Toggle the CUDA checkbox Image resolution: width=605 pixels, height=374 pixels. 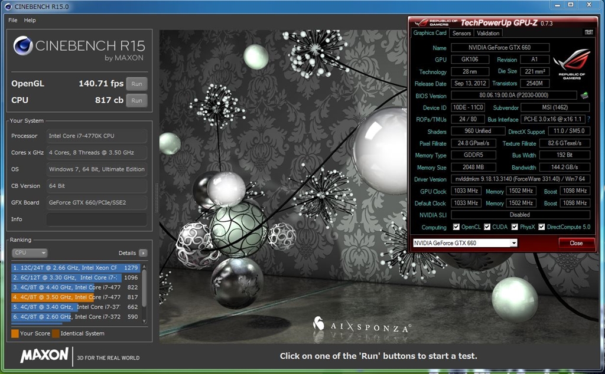pyautogui.click(x=487, y=227)
